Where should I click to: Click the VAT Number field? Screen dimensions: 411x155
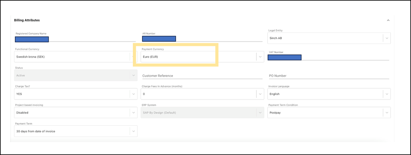coord(328,57)
